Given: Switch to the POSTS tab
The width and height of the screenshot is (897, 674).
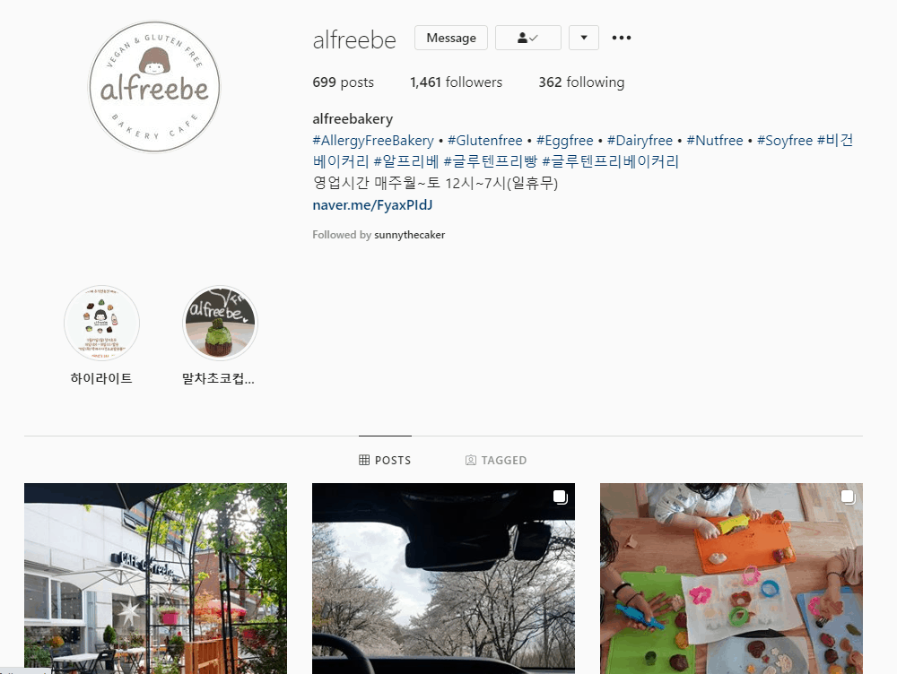Looking at the screenshot, I should coord(385,460).
